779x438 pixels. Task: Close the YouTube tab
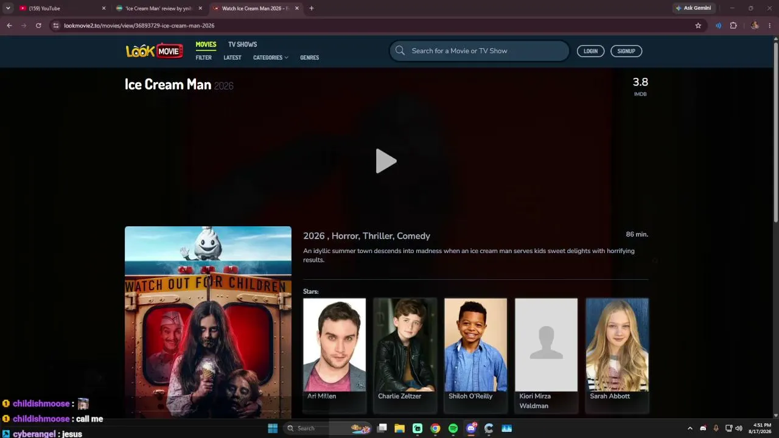pos(103,9)
